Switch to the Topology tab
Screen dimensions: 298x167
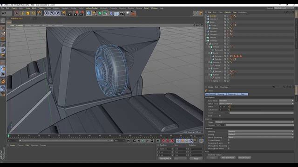[x=232, y=94]
